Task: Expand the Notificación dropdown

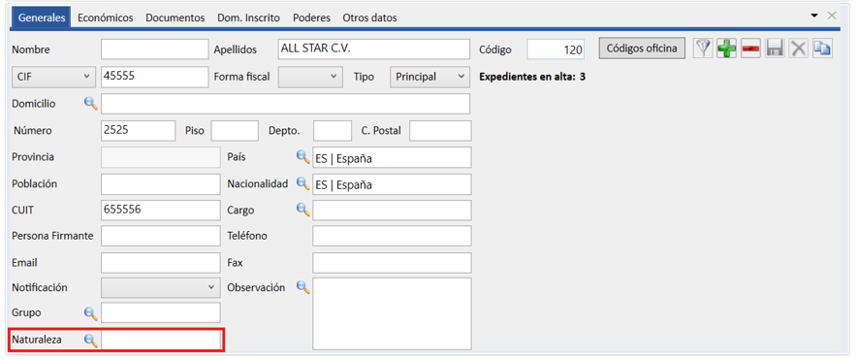Action: pos(161,287)
